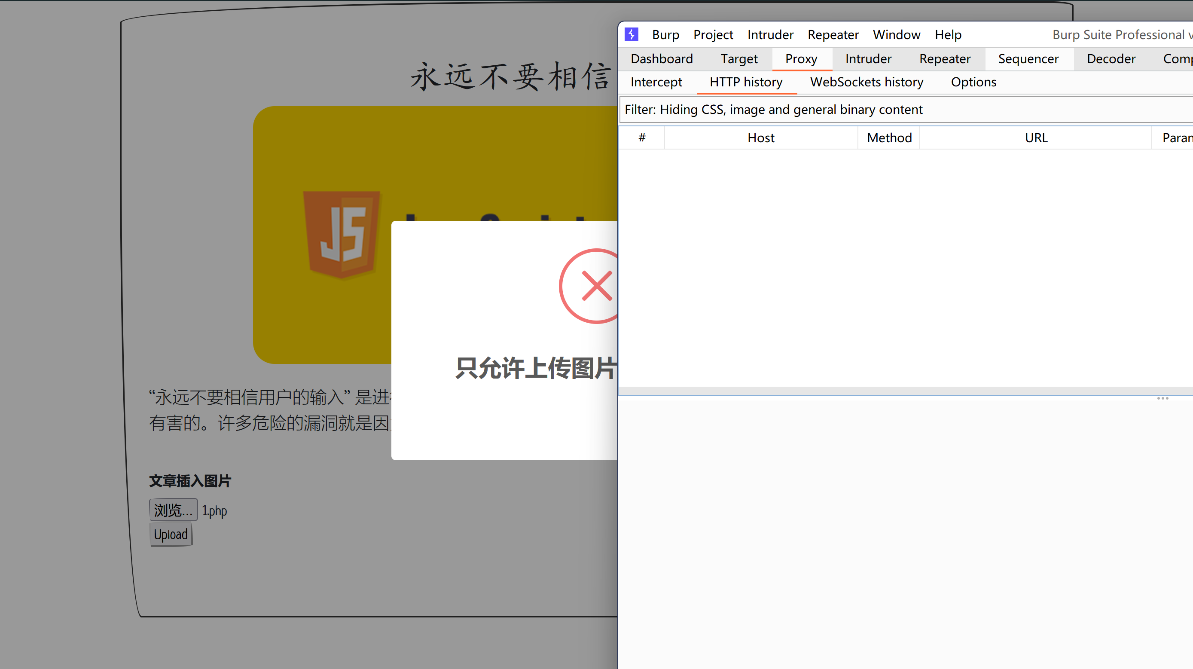Viewport: 1193px width, 669px height.
Task: Open the Project menu
Action: 713,35
